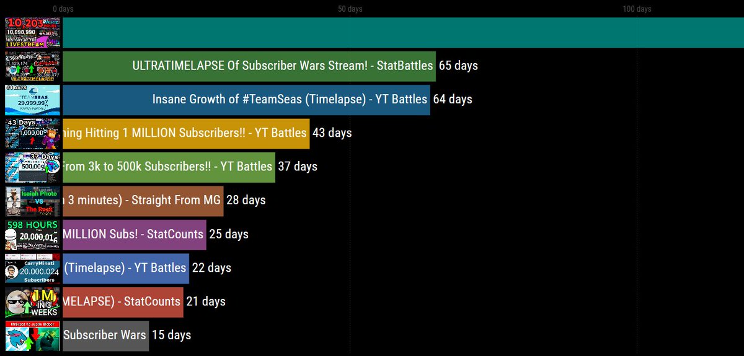This screenshot has width=744, height=356.
Task: Click the 100 days axis label
Action: 637,9
